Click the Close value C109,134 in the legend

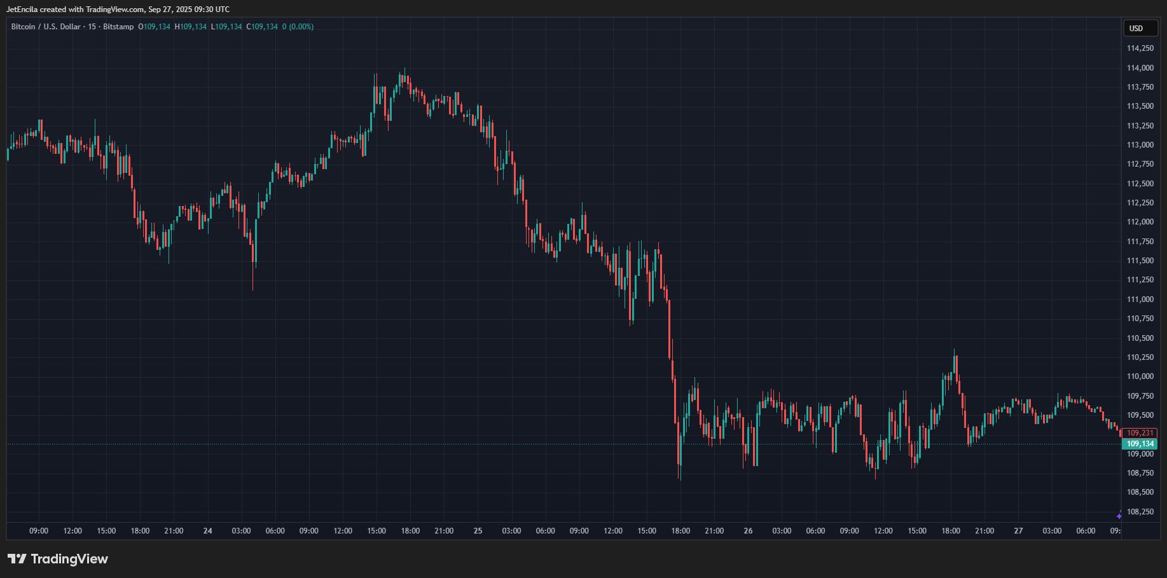click(262, 27)
